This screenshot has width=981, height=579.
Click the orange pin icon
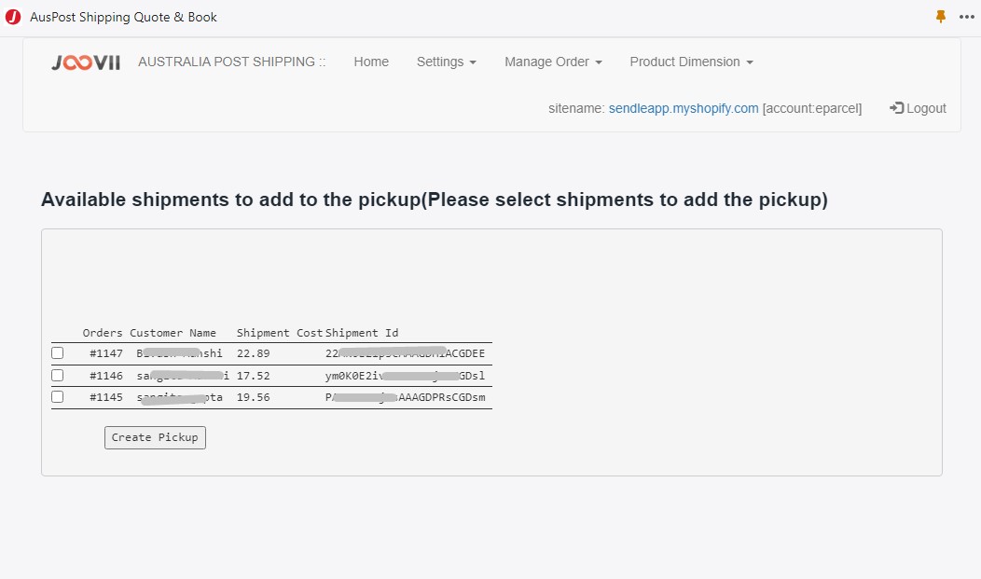pyautogui.click(x=941, y=17)
